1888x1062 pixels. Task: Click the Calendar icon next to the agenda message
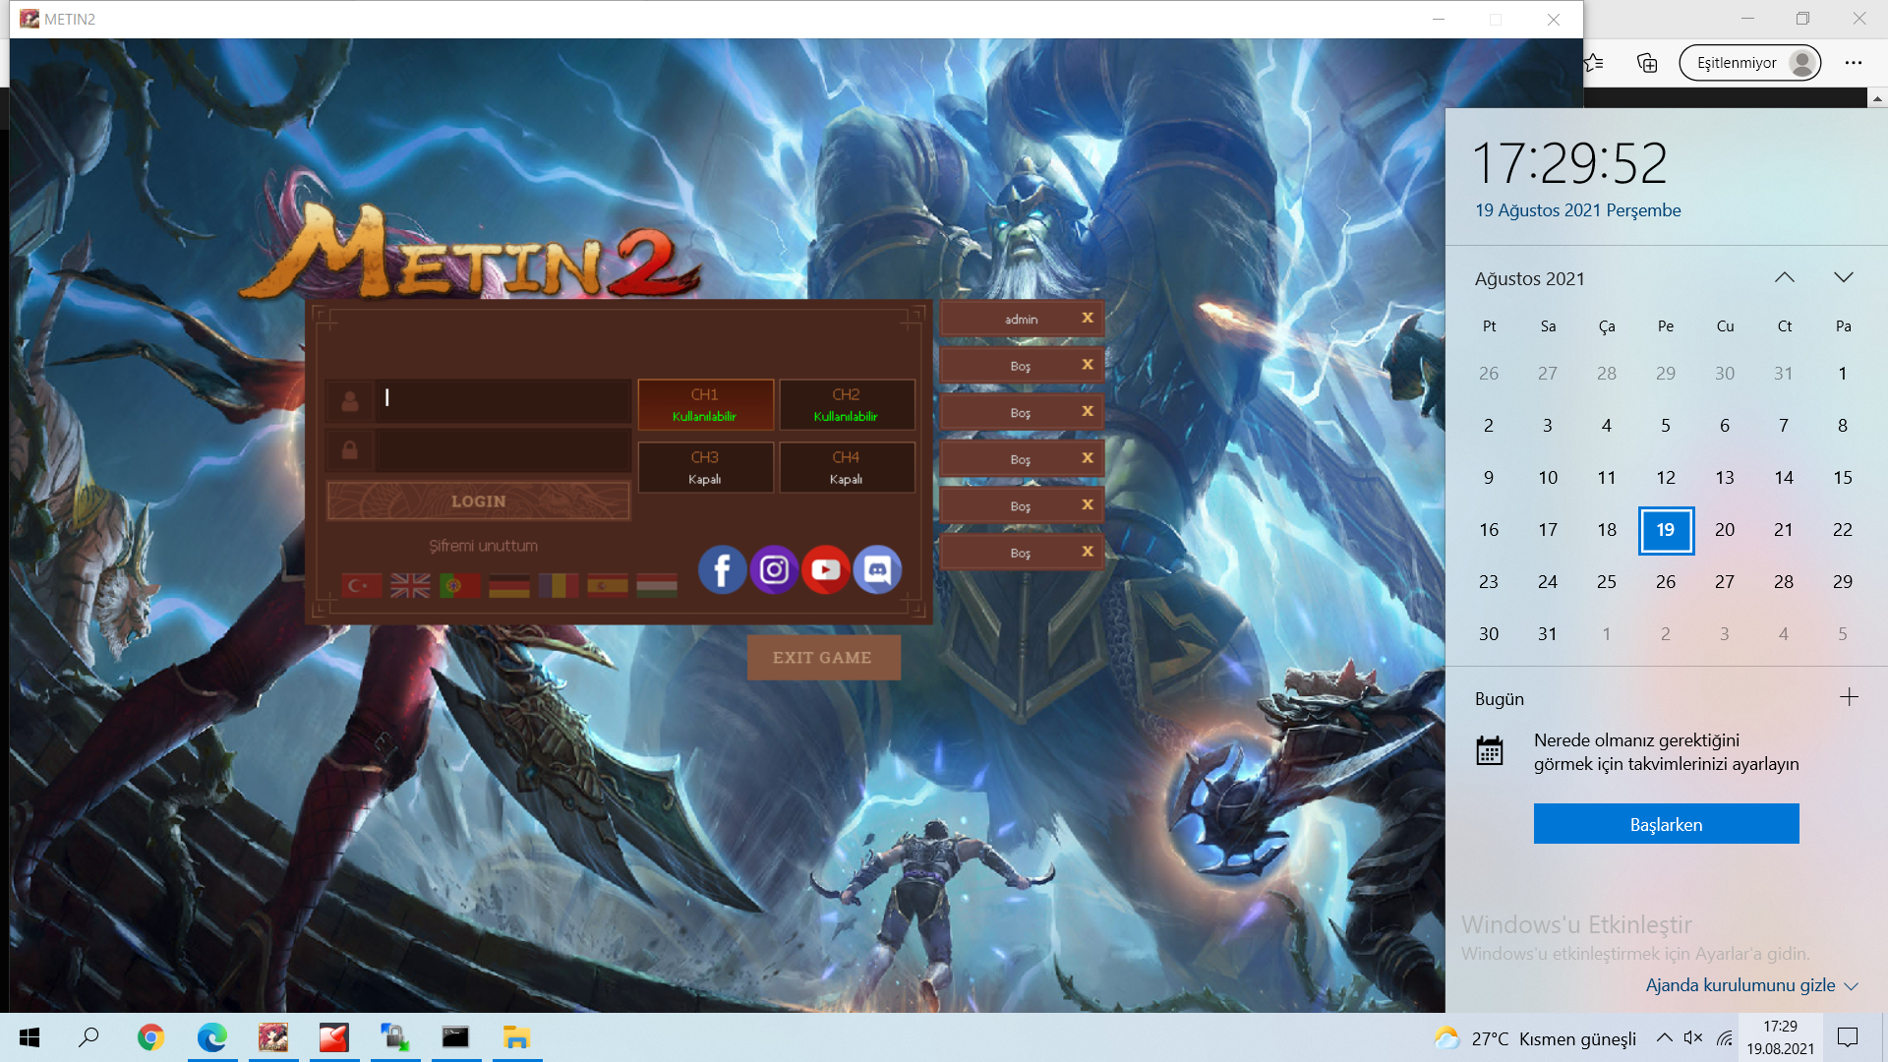pos(1489,751)
